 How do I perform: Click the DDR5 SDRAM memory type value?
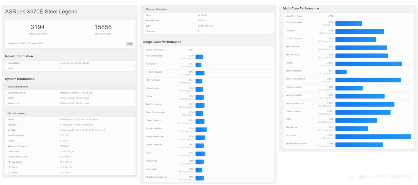click(205, 26)
